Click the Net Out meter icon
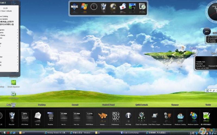The image size is (217, 135). coord(77,116)
